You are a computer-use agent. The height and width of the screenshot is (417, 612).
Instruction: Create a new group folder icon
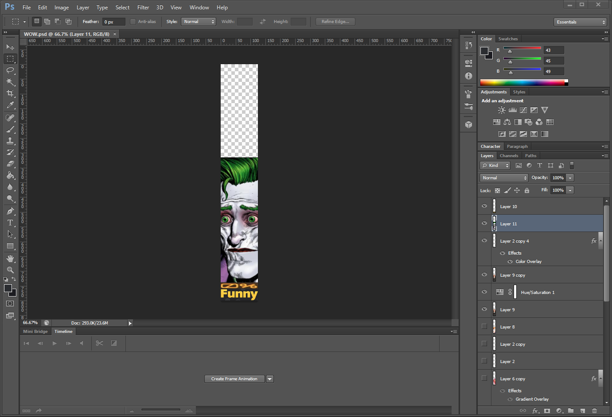(571, 411)
